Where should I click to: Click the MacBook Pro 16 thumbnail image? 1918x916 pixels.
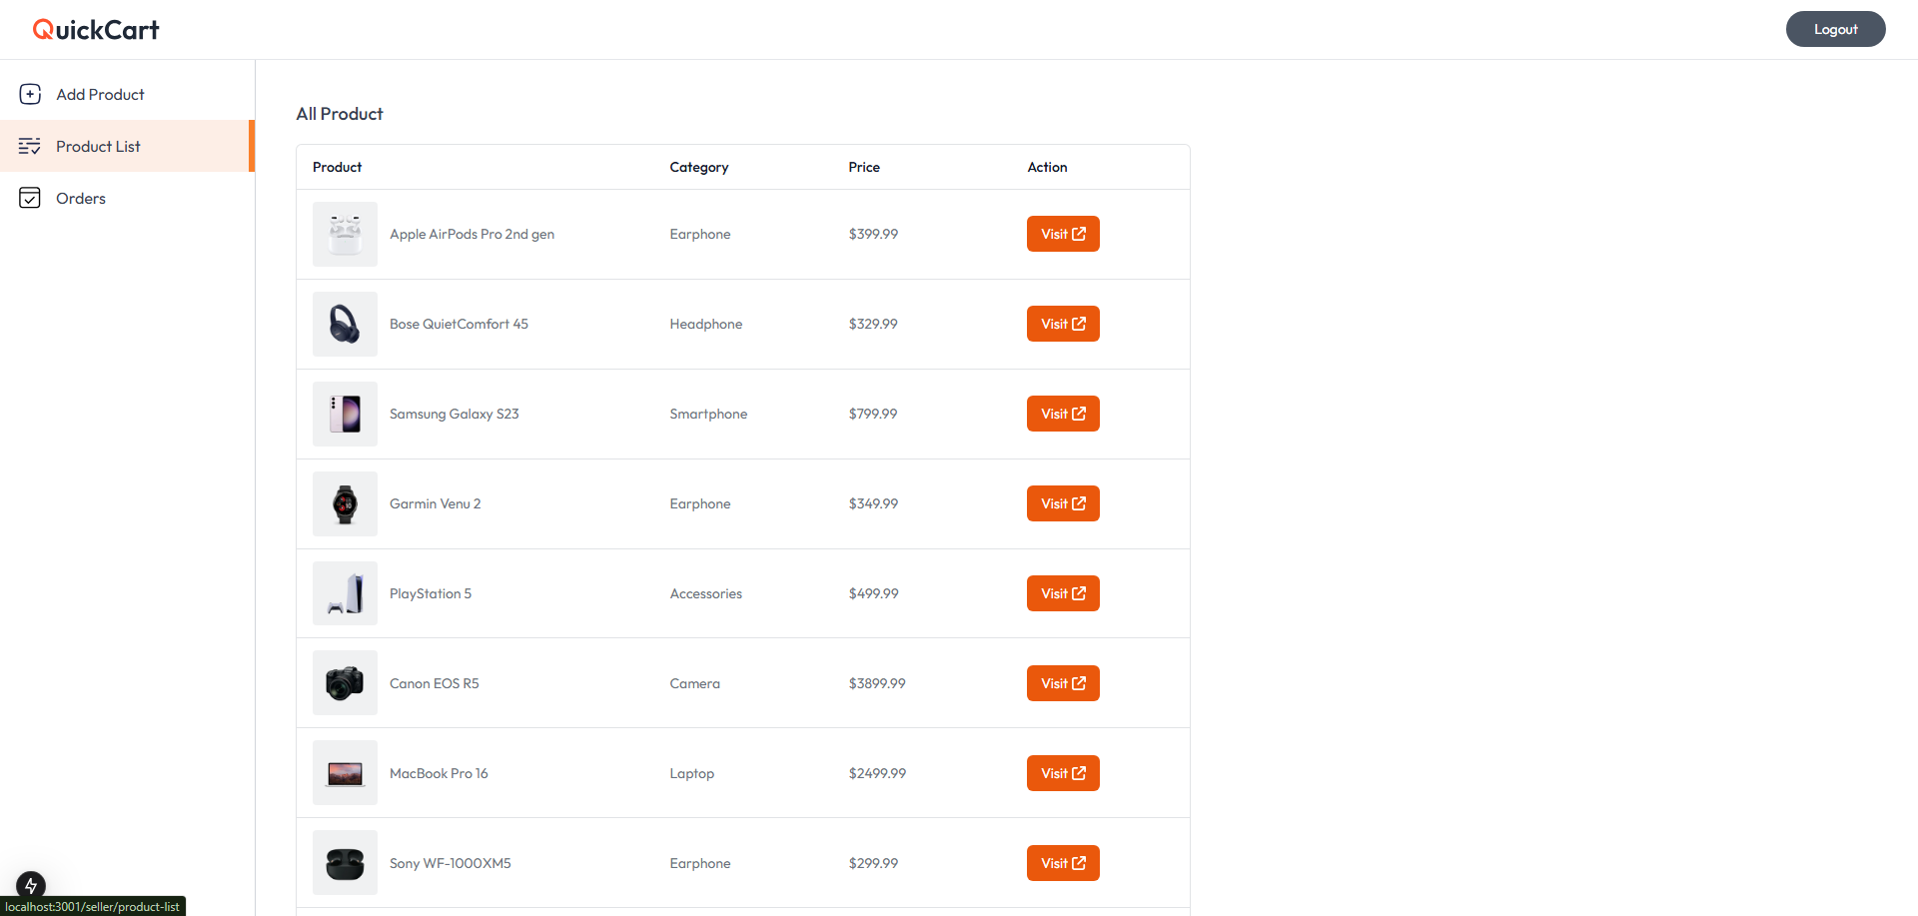click(x=345, y=773)
